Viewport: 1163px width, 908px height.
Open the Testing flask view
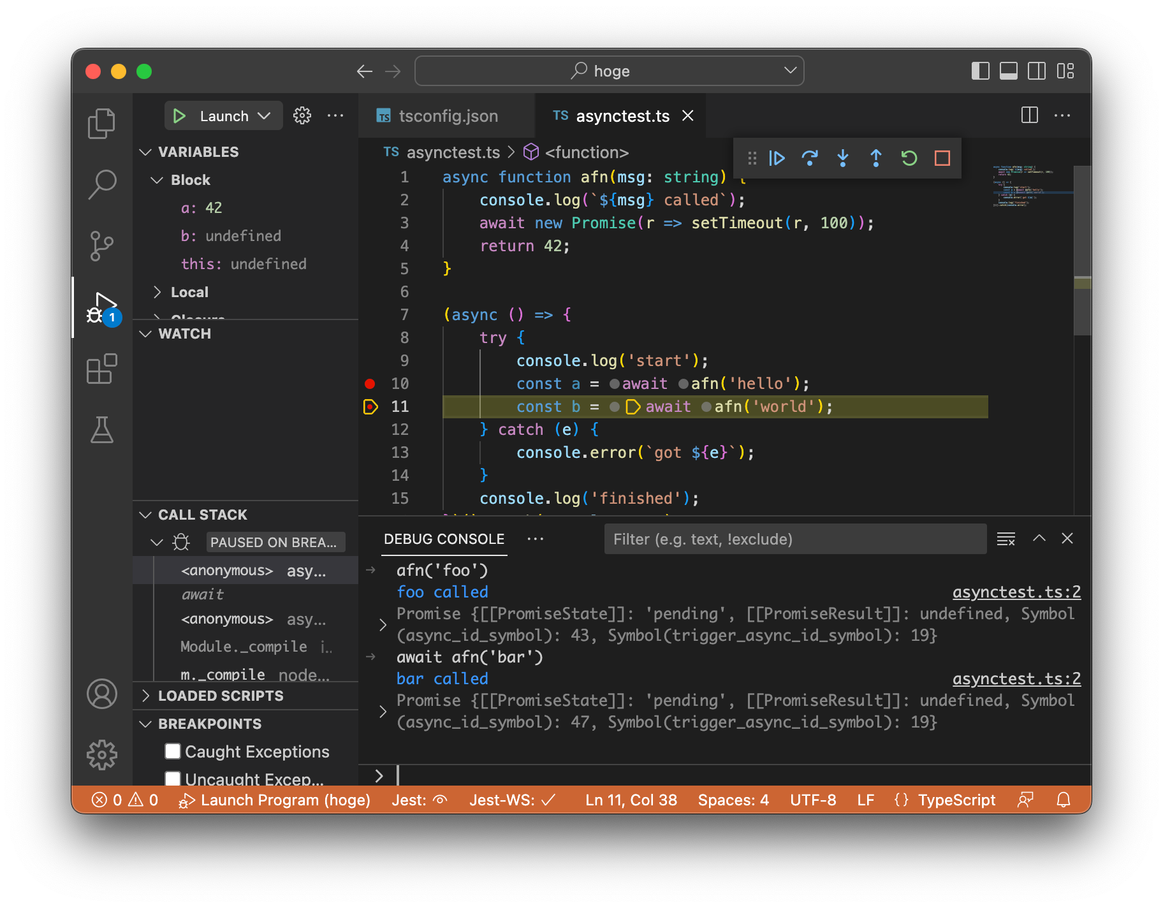(x=102, y=430)
